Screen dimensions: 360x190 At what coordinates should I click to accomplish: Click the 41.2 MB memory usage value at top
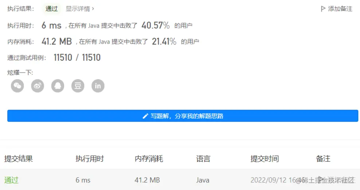[57, 41]
